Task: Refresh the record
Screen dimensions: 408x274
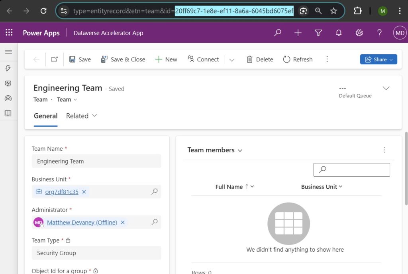Action: 298,59
